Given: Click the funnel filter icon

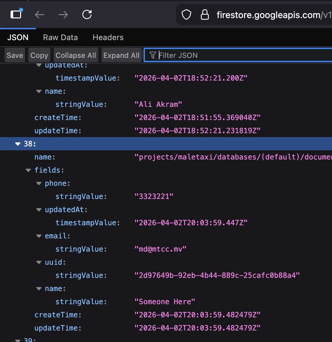Looking at the screenshot, I should (153, 55).
